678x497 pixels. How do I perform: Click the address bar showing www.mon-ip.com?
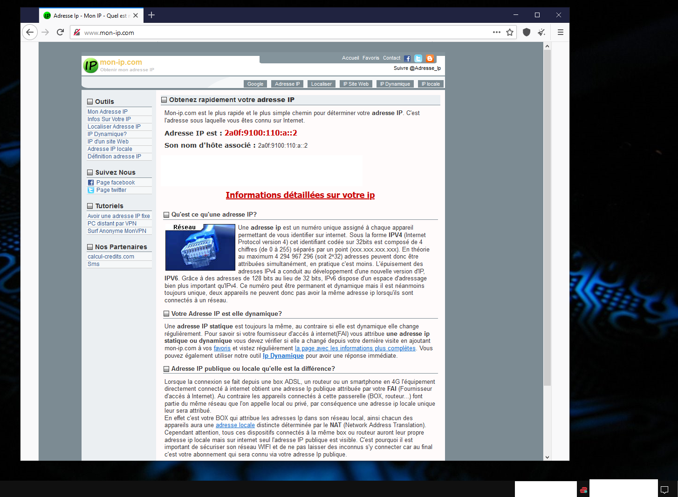click(x=280, y=33)
